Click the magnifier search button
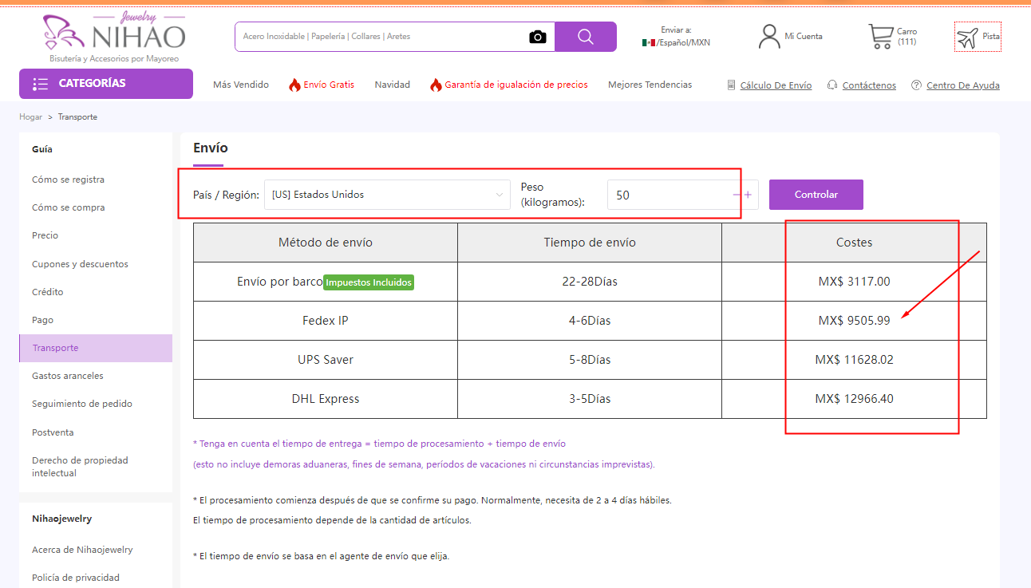 click(586, 37)
